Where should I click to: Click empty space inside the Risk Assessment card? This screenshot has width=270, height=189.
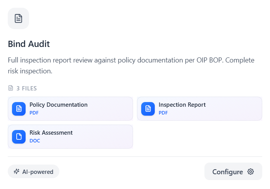105,137
